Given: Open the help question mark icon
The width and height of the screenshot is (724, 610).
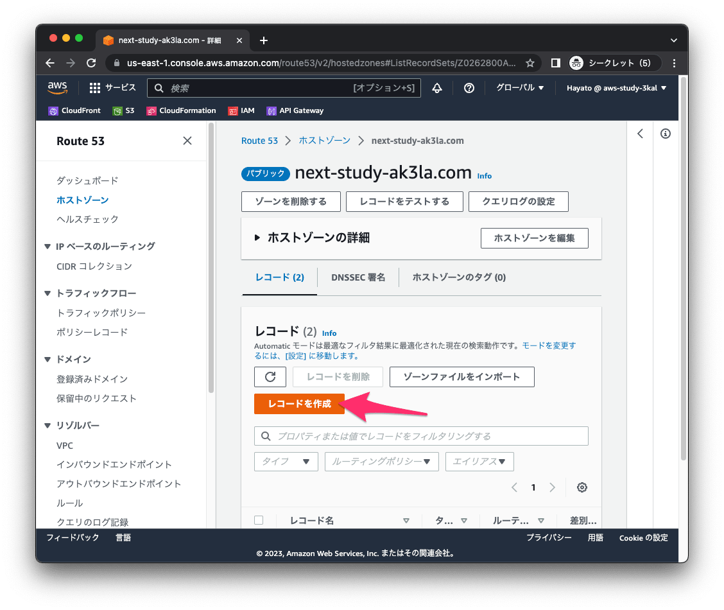Looking at the screenshot, I should coord(469,88).
